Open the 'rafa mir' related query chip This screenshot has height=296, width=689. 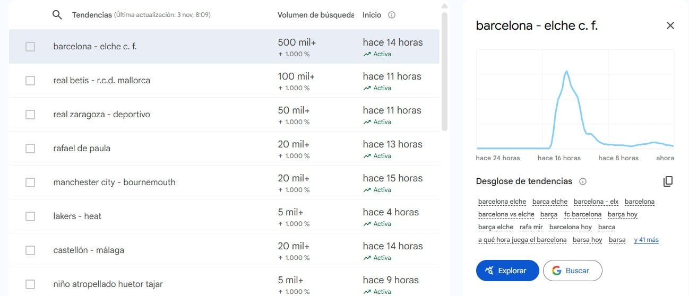531,227
